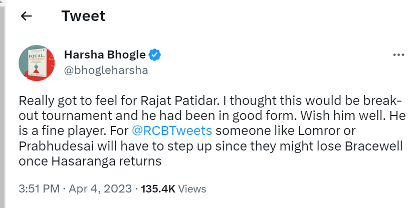Open the three-dot more options menu
This screenshot has width=411, height=208.
pyautogui.click(x=398, y=55)
